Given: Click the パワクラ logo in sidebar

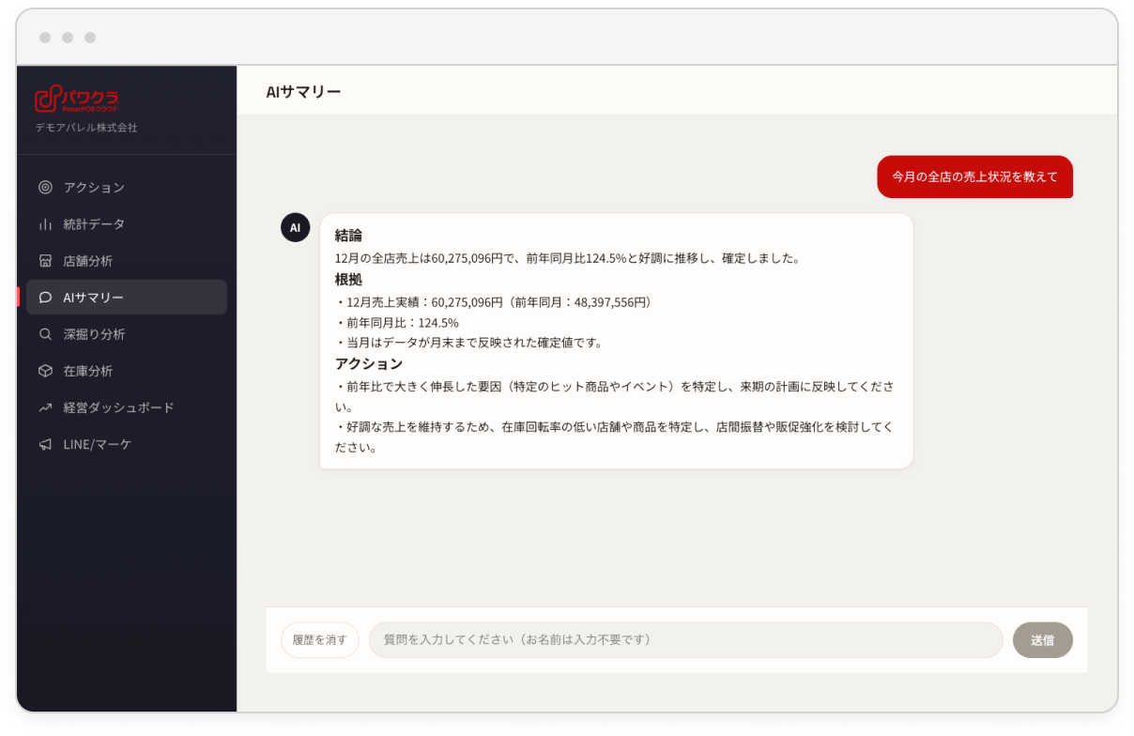Looking at the screenshot, I should [77, 100].
